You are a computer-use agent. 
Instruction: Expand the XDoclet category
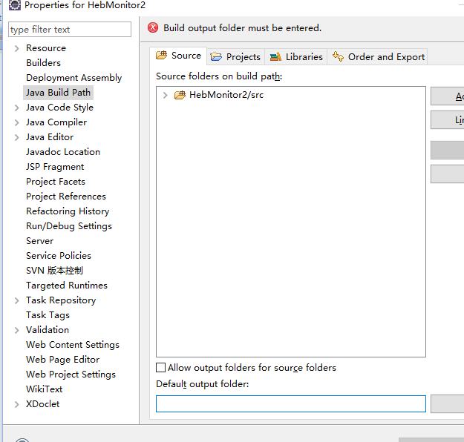point(17,404)
